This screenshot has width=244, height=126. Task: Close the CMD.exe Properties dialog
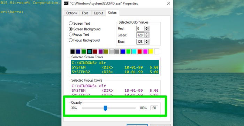168,3
